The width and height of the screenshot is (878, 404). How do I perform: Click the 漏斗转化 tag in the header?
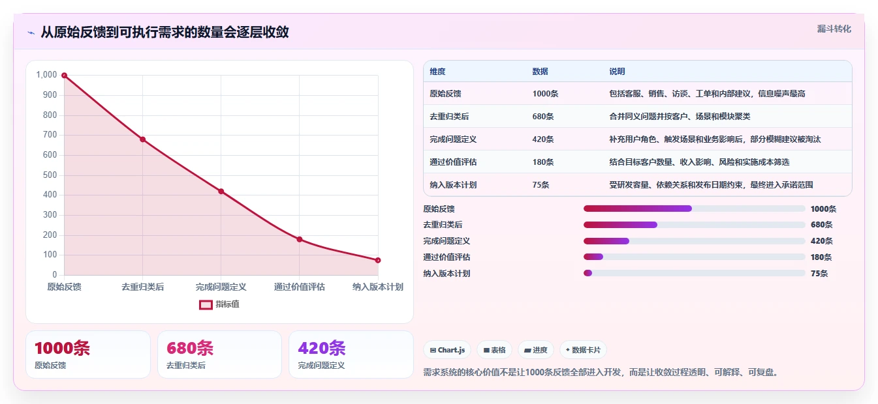tap(834, 29)
